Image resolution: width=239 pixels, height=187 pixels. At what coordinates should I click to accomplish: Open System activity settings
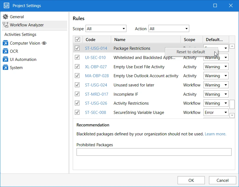click(16, 68)
